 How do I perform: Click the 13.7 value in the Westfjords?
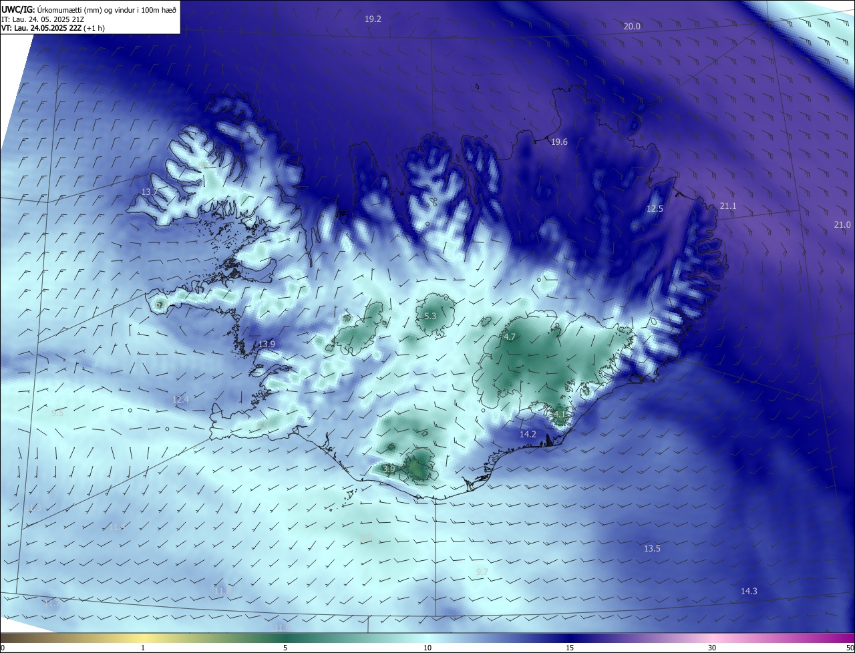pos(150,192)
